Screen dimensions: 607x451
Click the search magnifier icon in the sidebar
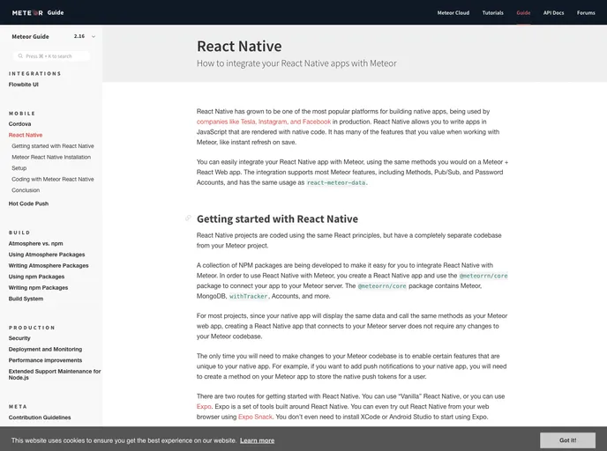(x=20, y=56)
